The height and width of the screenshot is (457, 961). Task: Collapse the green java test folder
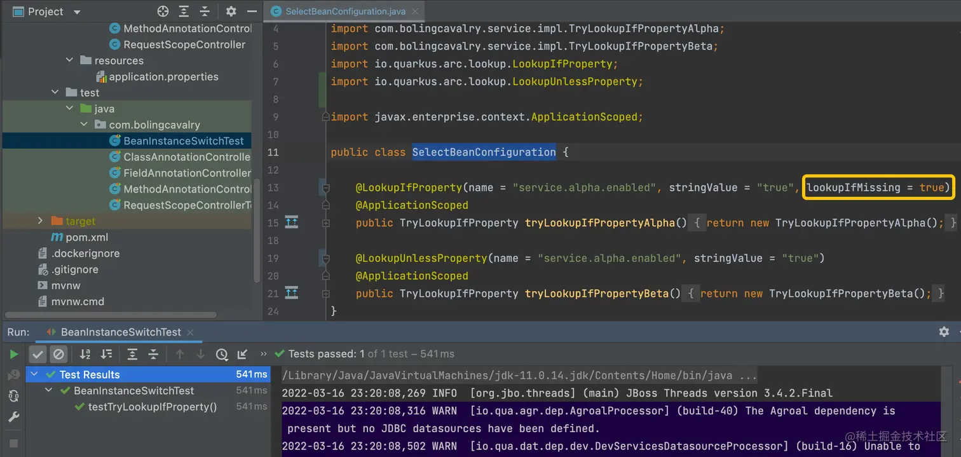click(x=70, y=109)
